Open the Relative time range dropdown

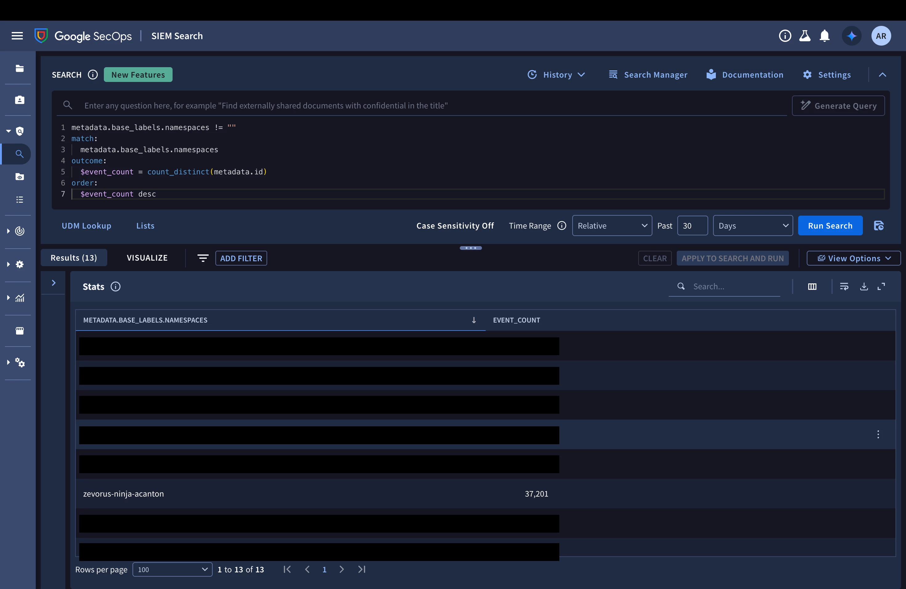point(612,225)
